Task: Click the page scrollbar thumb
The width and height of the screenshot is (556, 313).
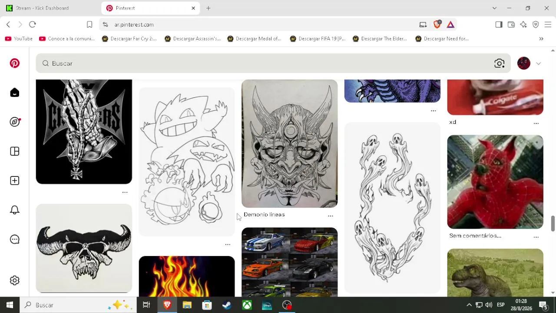Action: coord(553,223)
